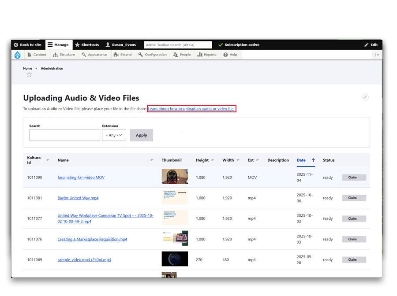Open the Configuration menu

coord(153,55)
